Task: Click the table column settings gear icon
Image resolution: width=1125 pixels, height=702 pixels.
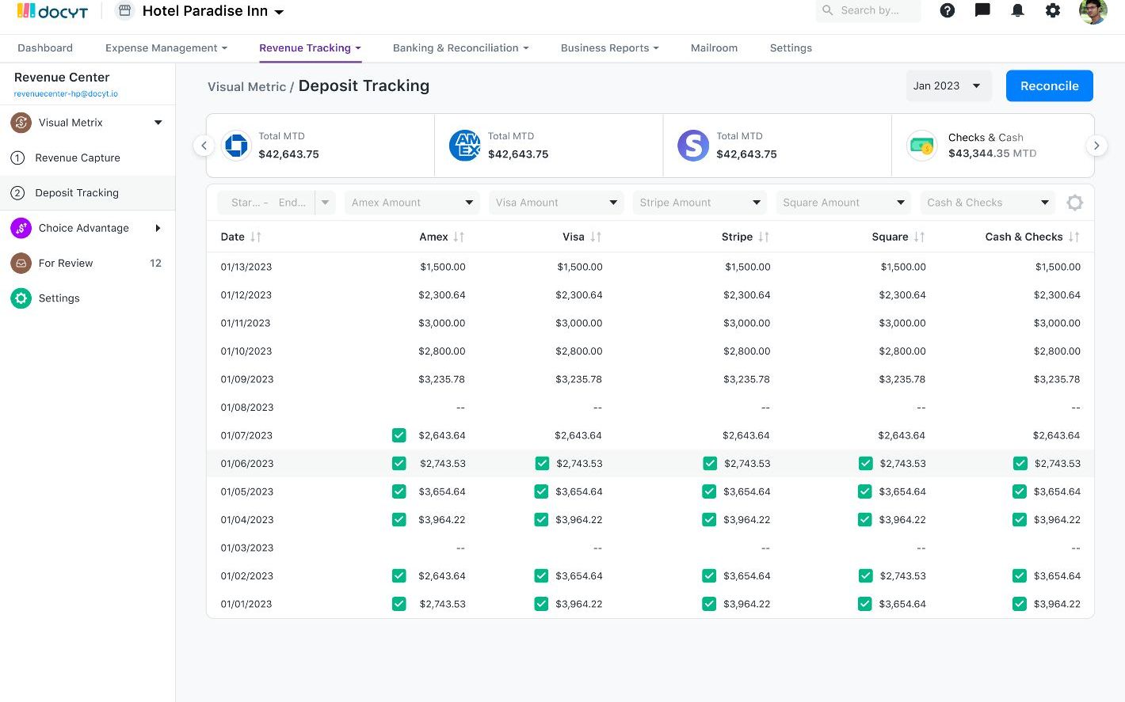Action: [x=1074, y=203]
